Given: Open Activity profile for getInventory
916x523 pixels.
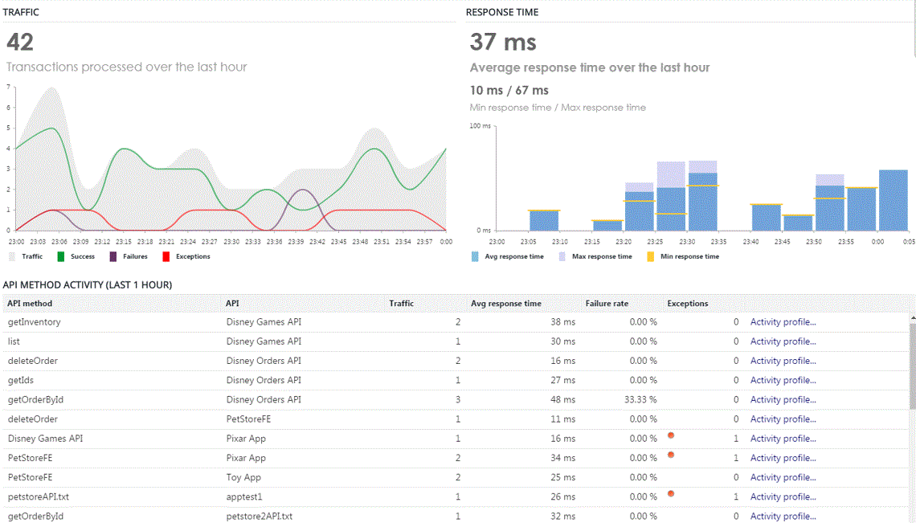Looking at the screenshot, I should 783,322.
